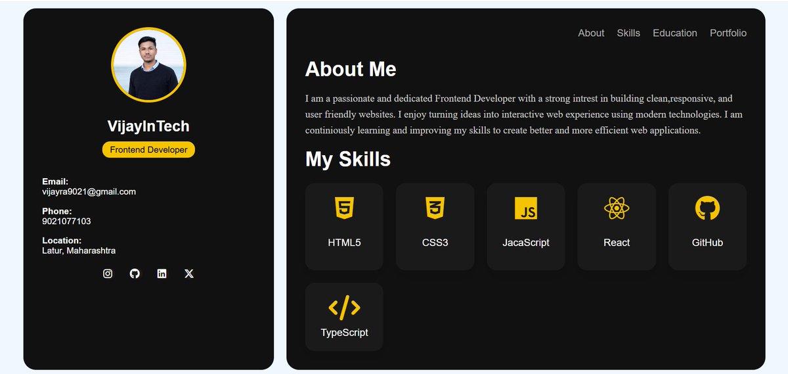Viewport: 788px width, 374px height.
Task: Click the HTML5 shield icon
Action: pos(344,208)
